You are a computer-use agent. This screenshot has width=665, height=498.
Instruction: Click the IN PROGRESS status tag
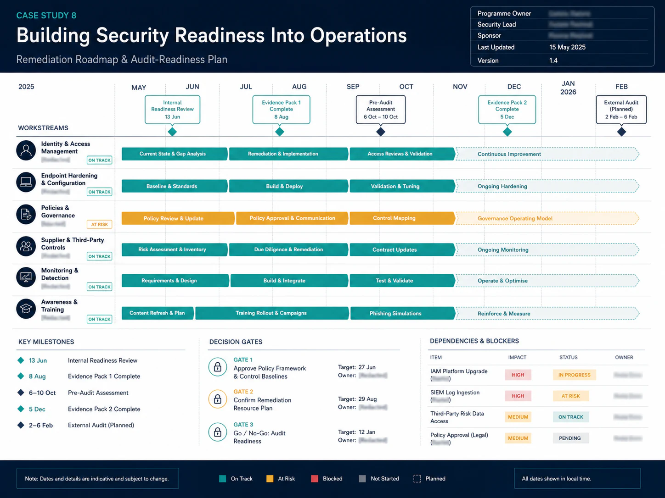point(575,375)
